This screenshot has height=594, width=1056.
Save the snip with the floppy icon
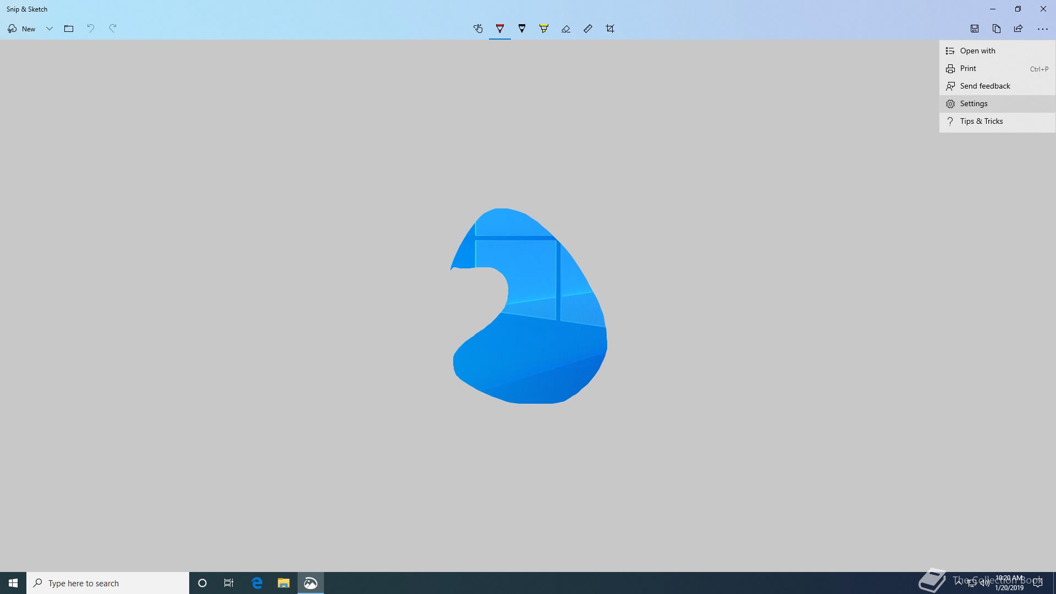click(975, 29)
